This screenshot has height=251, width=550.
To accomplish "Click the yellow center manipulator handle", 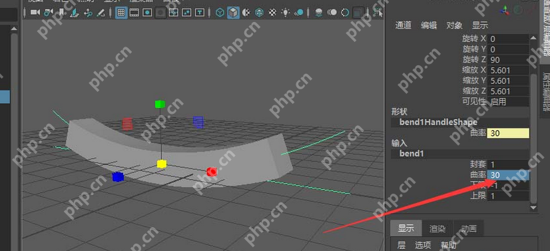I will coord(161,164).
